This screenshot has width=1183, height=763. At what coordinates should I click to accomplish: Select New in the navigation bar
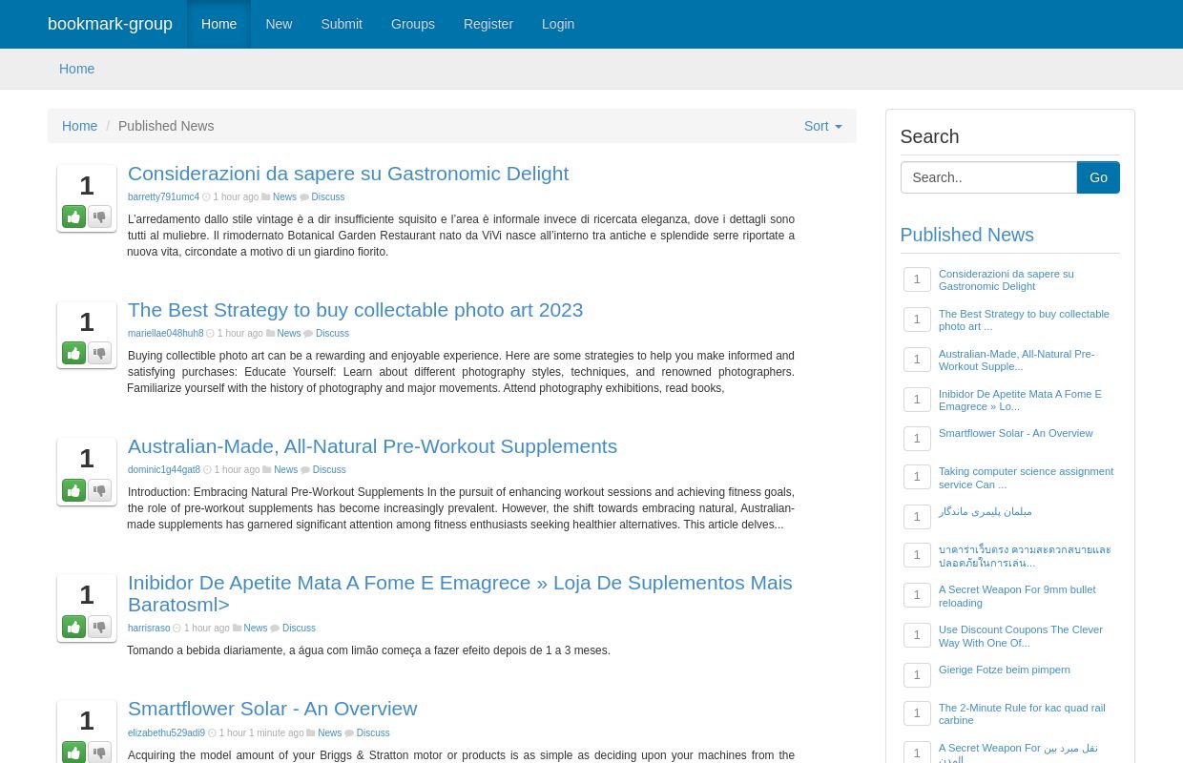(279, 24)
